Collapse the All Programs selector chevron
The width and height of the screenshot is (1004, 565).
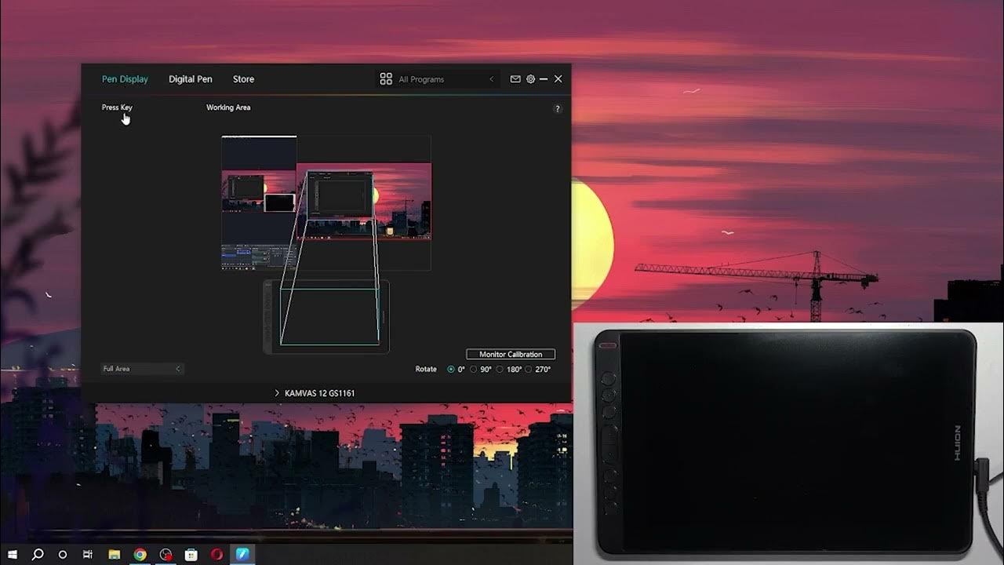(491, 78)
